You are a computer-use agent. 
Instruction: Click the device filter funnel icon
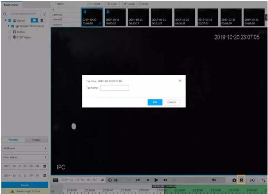tap(44, 14)
